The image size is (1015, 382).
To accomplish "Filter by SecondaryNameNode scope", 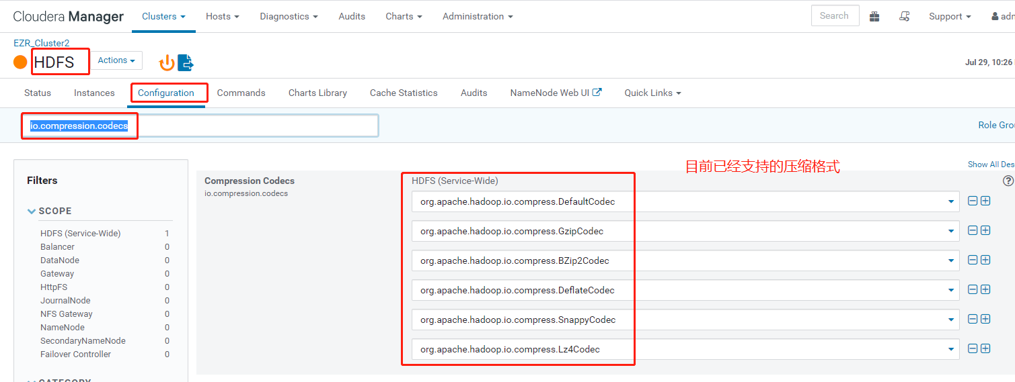I will (83, 341).
